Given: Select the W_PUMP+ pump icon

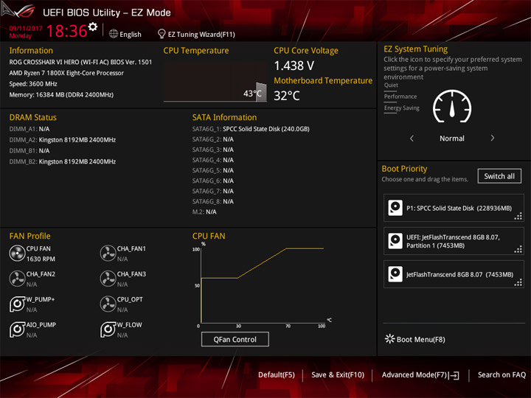Looking at the screenshot, I should [x=17, y=304].
